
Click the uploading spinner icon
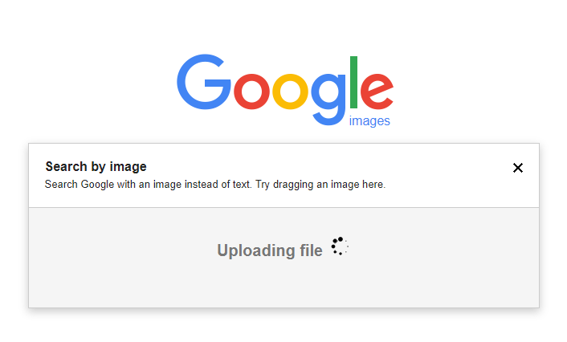pyautogui.click(x=338, y=247)
